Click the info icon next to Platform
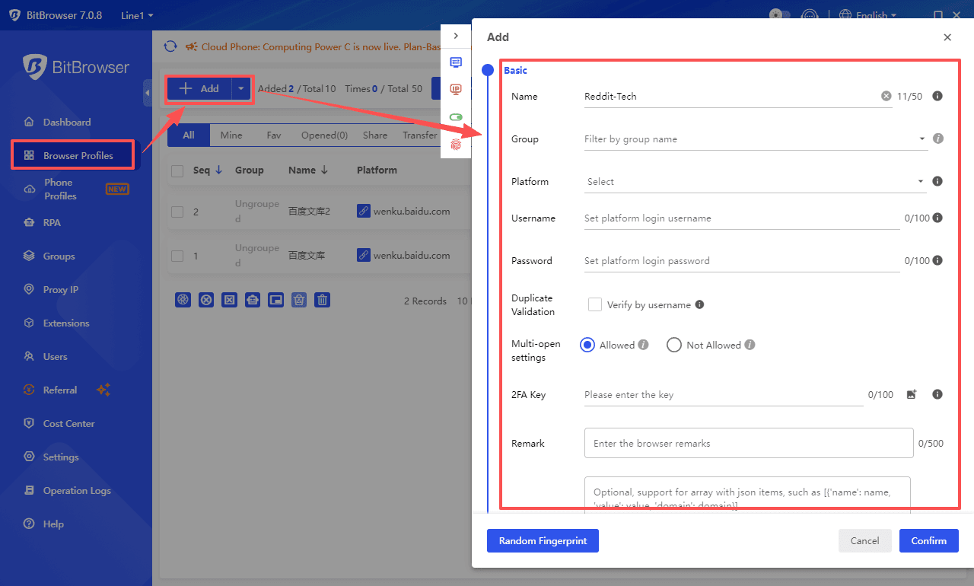974x586 pixels. coord(937,181)
